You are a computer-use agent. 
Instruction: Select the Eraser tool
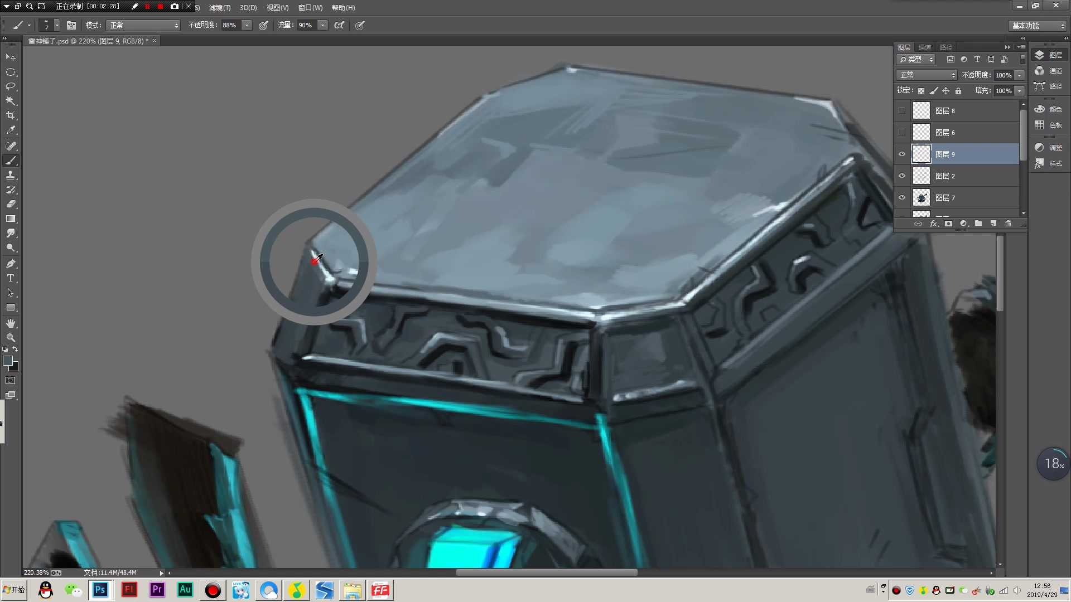click(11, 204)
